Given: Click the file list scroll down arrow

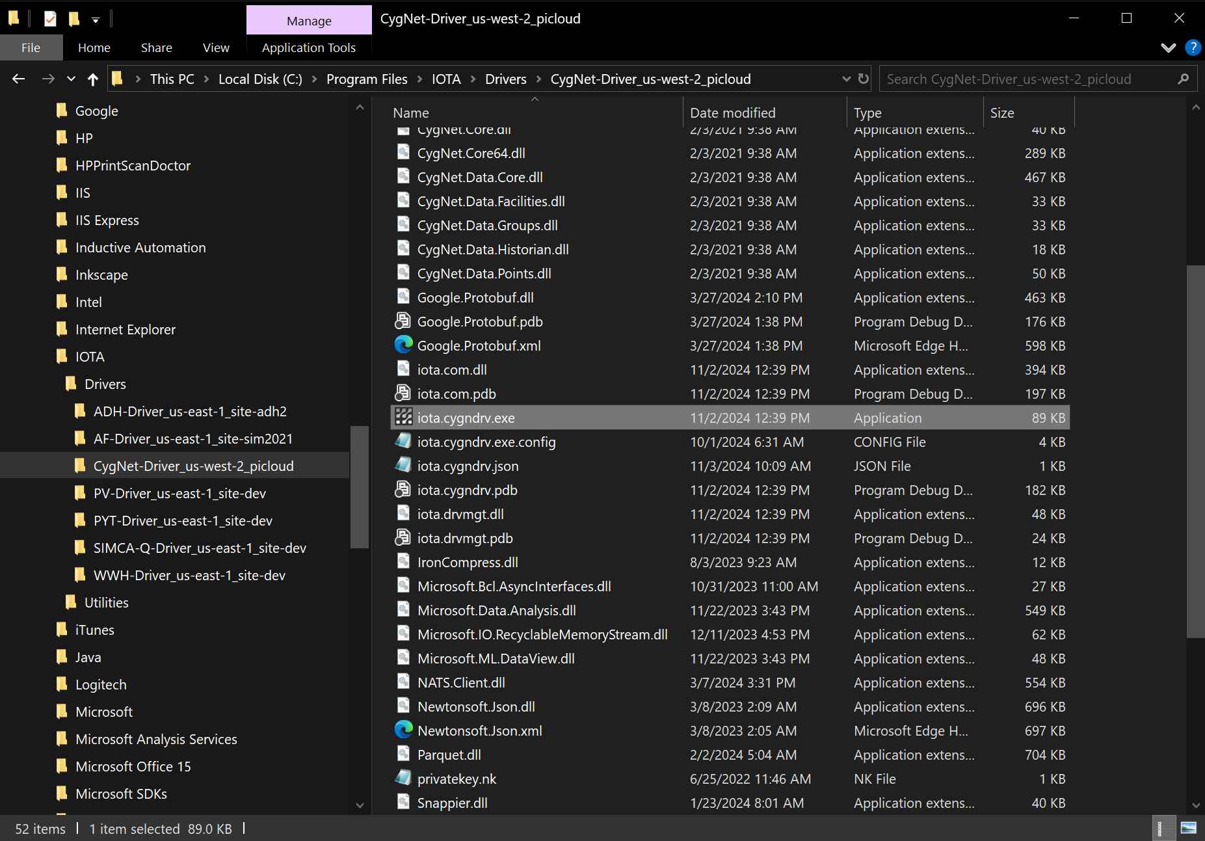Looking at the screenshot, I should (1196, 805).
